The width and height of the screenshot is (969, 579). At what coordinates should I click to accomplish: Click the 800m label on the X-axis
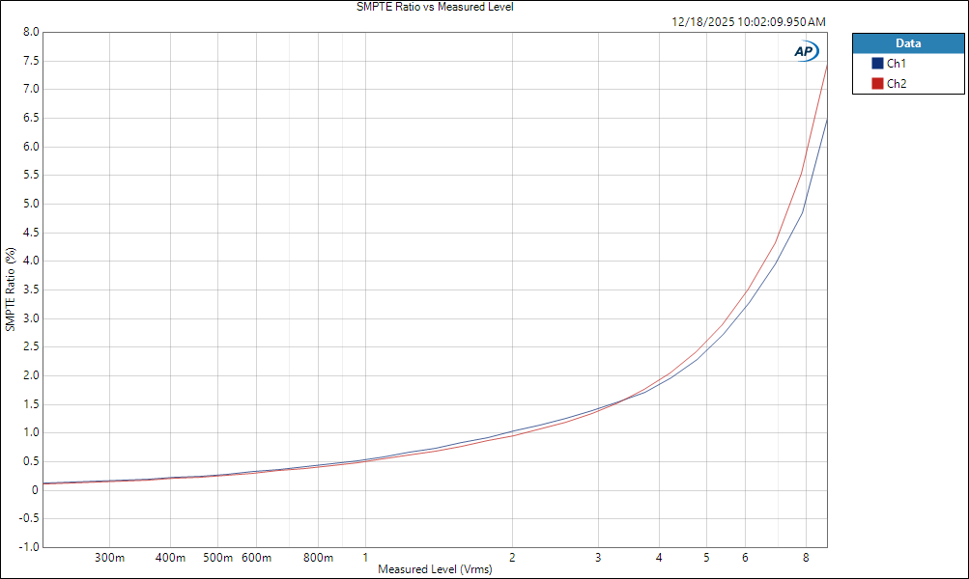coord(318,558)
